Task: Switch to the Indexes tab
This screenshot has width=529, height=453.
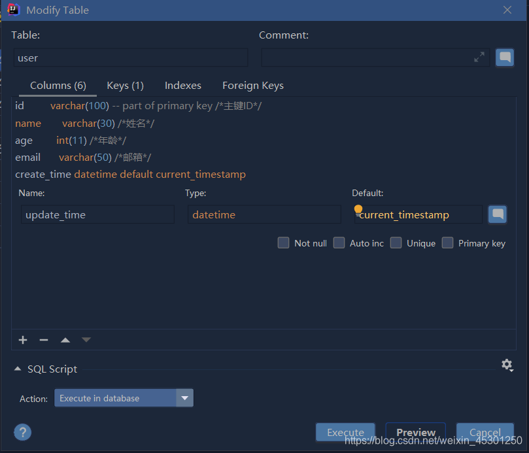Action: [182, 85]
